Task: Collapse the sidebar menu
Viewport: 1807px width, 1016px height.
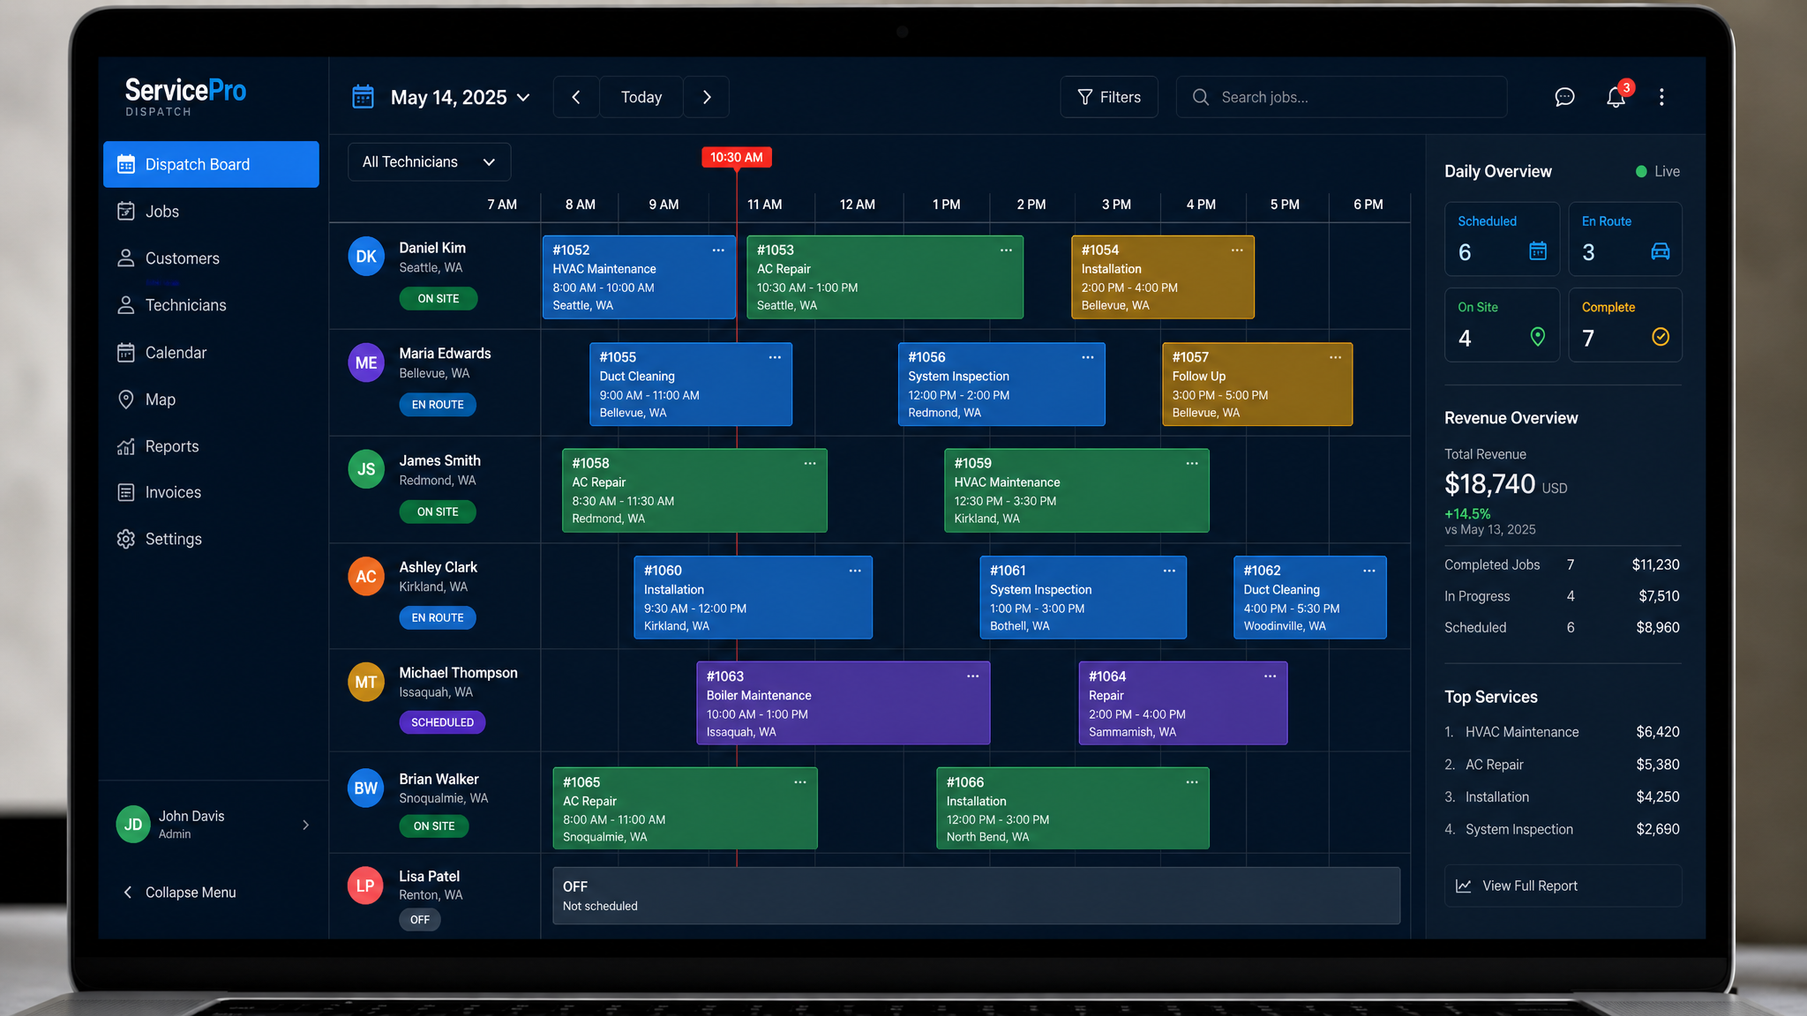Action: 179,893
